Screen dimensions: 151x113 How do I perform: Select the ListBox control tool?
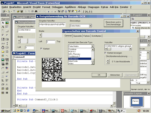7,39
